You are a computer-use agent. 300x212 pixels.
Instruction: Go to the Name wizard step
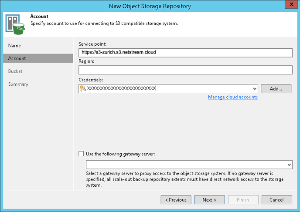pyautogui.click(x=14, y=45)
